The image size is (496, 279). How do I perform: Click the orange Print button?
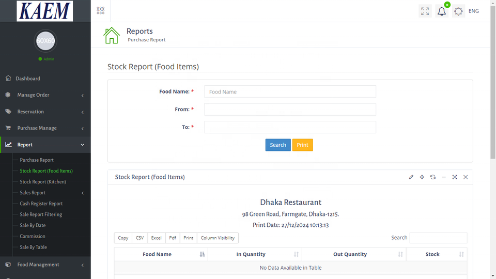(x=302, y=145)
